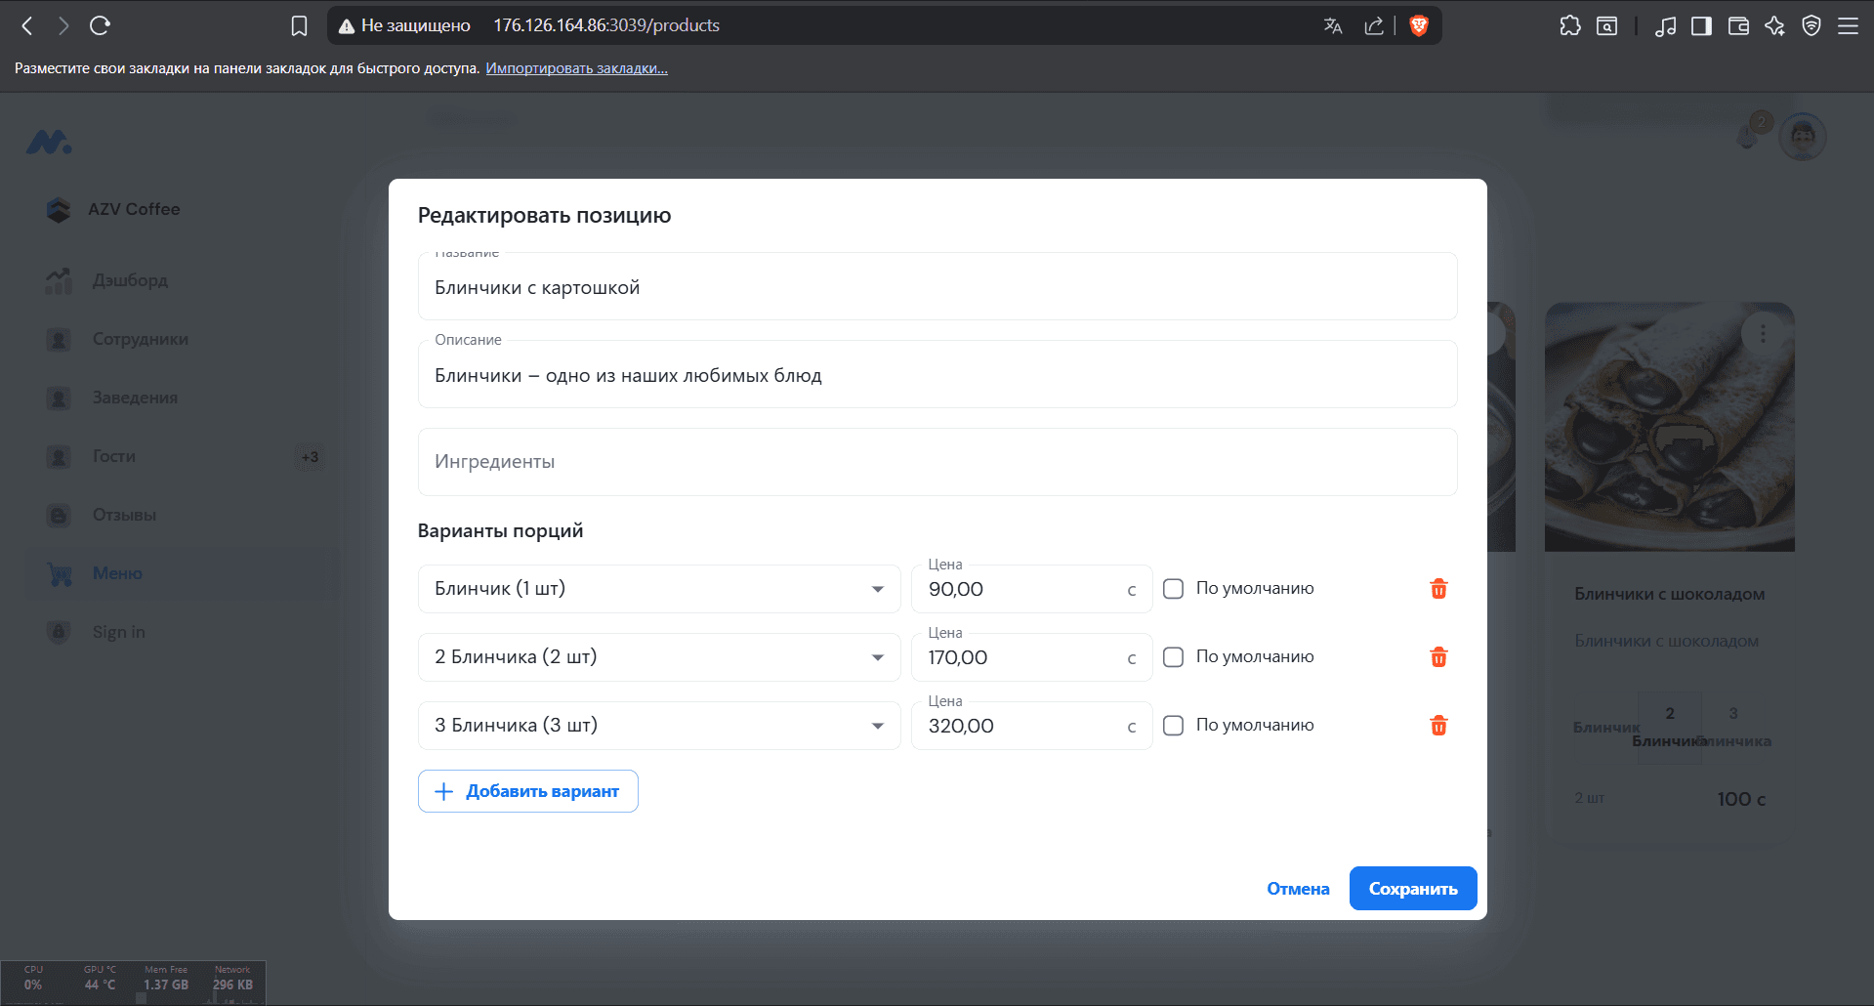Click the Ингредиенты input field

coord(937,461)
